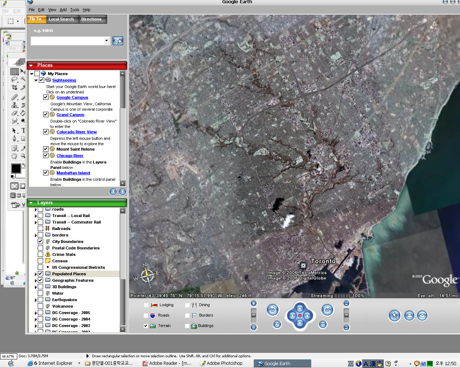Collapse the Sightseeing folder
This screenshot has width=460, height=368.
pos(36,80)
